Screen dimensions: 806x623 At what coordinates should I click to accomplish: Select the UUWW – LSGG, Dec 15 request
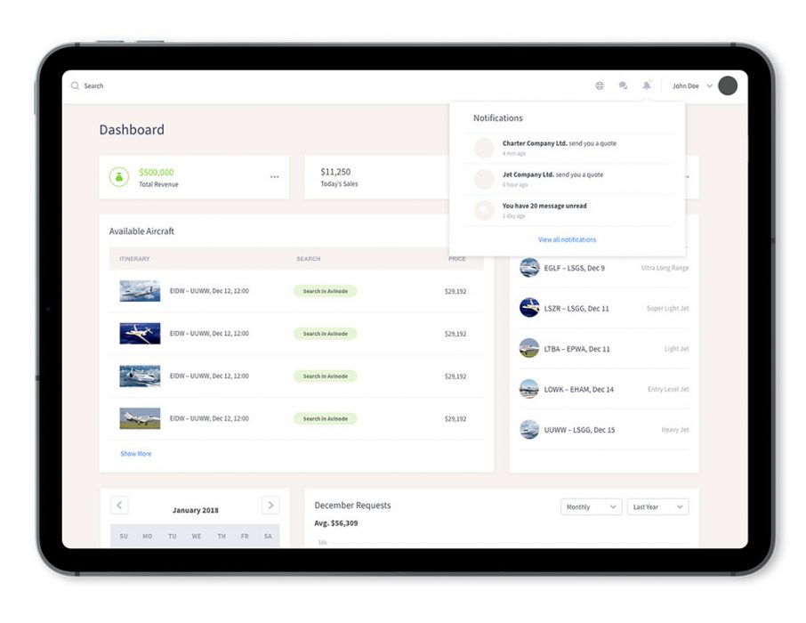pos(579,430)
